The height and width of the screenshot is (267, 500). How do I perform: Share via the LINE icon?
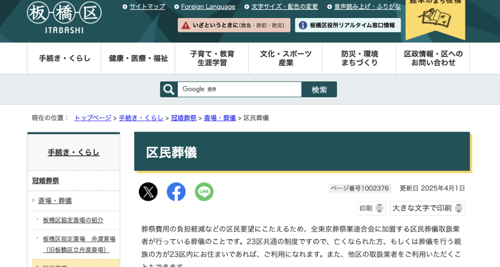pyautogui.click(x=204, y=192)
